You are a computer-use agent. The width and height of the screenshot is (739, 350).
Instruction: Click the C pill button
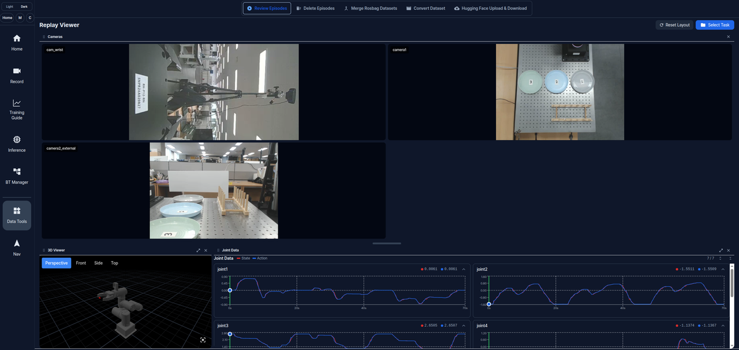[x=30, y=18]
